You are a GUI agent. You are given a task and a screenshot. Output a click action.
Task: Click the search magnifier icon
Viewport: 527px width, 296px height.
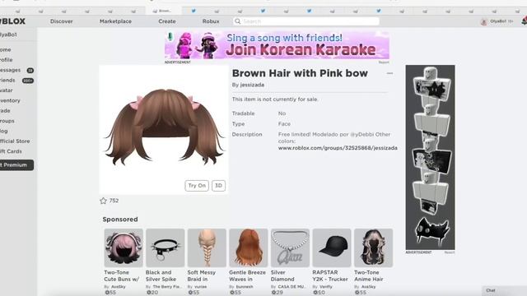click(x=238, y=21)
